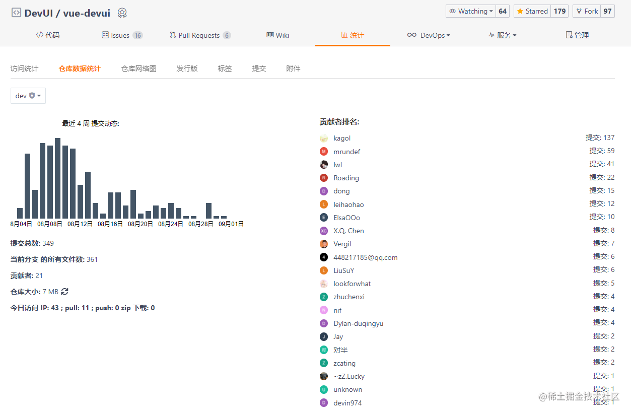
Task: Star the repository with Starred button
Action: pyautogui.click(x=532, y=11)
